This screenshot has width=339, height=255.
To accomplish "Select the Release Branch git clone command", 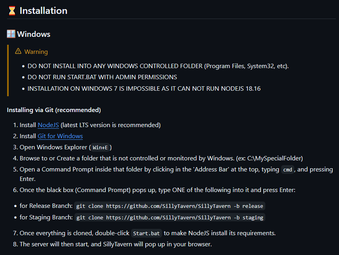I will coord(169,206).
